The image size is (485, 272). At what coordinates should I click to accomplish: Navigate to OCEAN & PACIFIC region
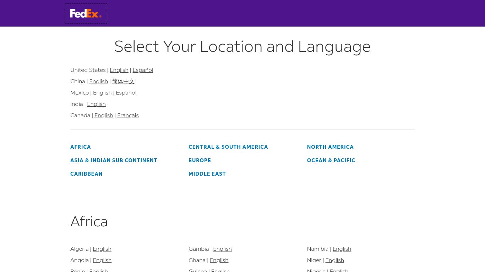tap(331, 160)
